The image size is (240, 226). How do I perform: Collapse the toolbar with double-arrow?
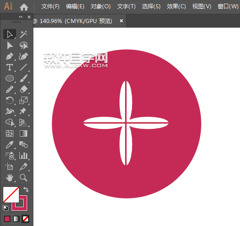(x=21, y=17)
